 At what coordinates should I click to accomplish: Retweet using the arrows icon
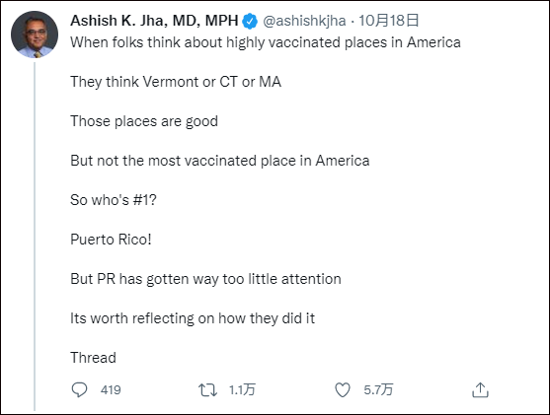coord(207,389)
